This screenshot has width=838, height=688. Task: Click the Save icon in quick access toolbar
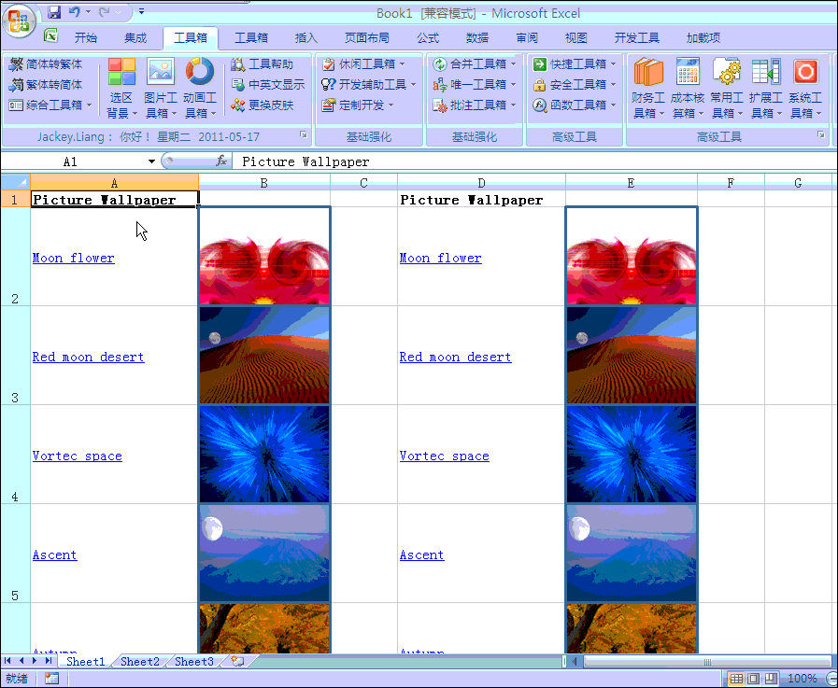click(x=54, y=13)
